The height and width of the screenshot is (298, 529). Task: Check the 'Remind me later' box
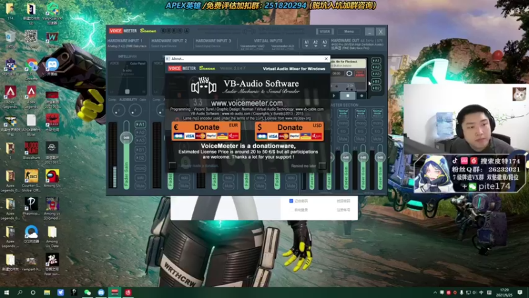click(x=322, y=166)
